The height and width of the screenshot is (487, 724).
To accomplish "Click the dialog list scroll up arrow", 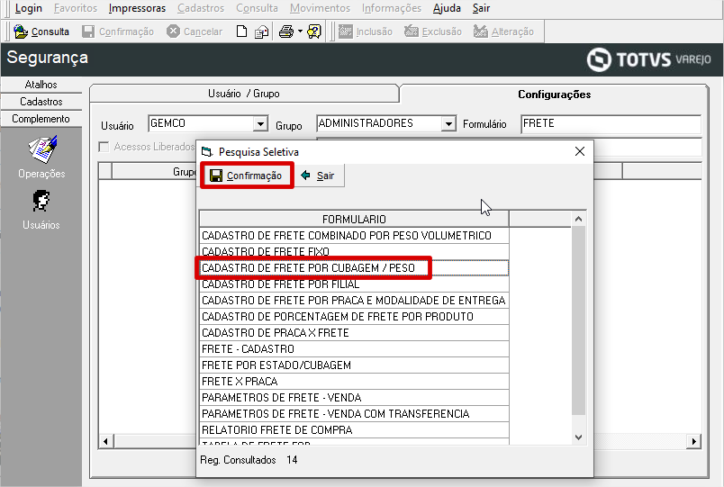I will coord(578,219).
